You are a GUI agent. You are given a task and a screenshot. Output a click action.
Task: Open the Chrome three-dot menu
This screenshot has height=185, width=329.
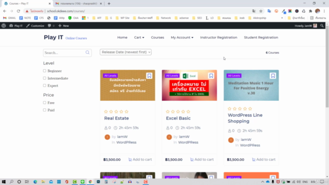click(324, 11)
